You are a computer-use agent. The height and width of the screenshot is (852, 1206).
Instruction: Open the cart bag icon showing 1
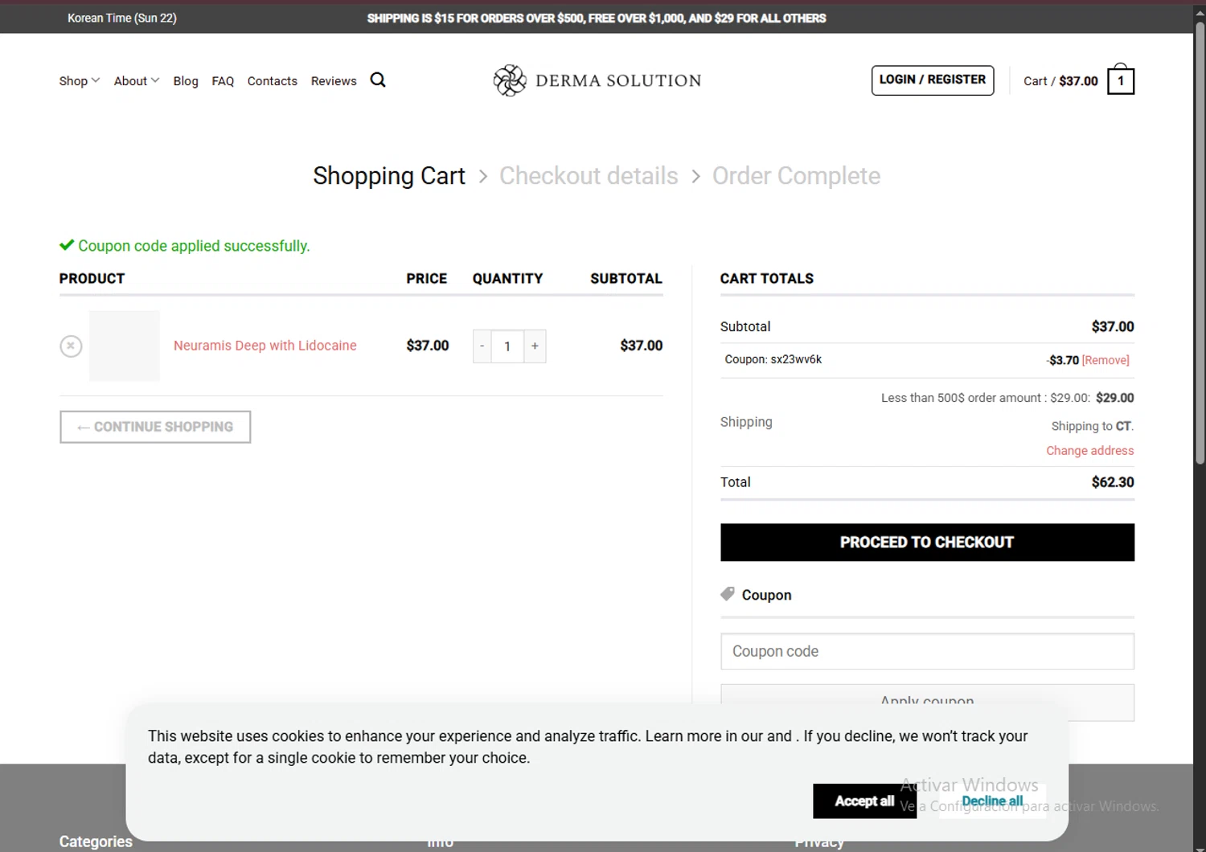click(x=1121, y=80)
